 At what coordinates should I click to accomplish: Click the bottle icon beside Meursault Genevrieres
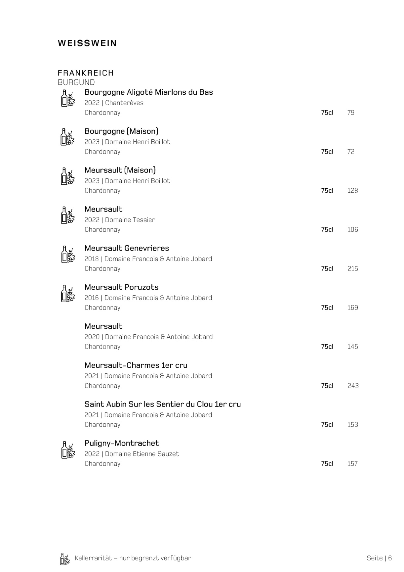(68, 254)
